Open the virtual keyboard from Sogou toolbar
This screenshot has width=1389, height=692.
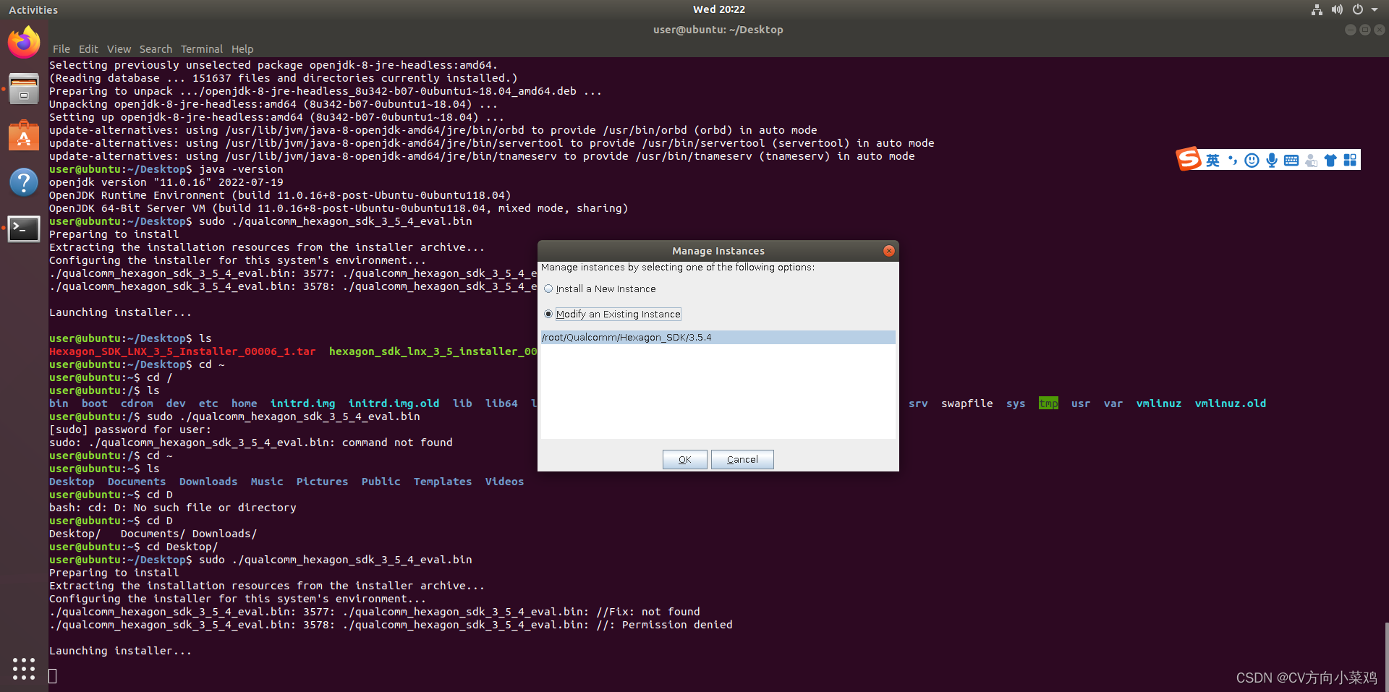click(x=1291, y=159)
